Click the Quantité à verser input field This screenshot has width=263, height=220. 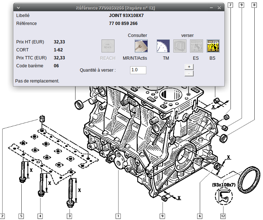138,70
